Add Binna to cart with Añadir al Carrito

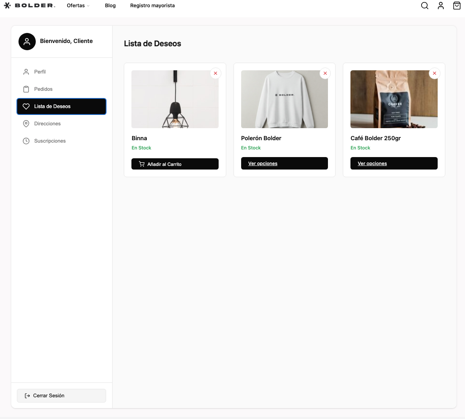pos(175,164)
